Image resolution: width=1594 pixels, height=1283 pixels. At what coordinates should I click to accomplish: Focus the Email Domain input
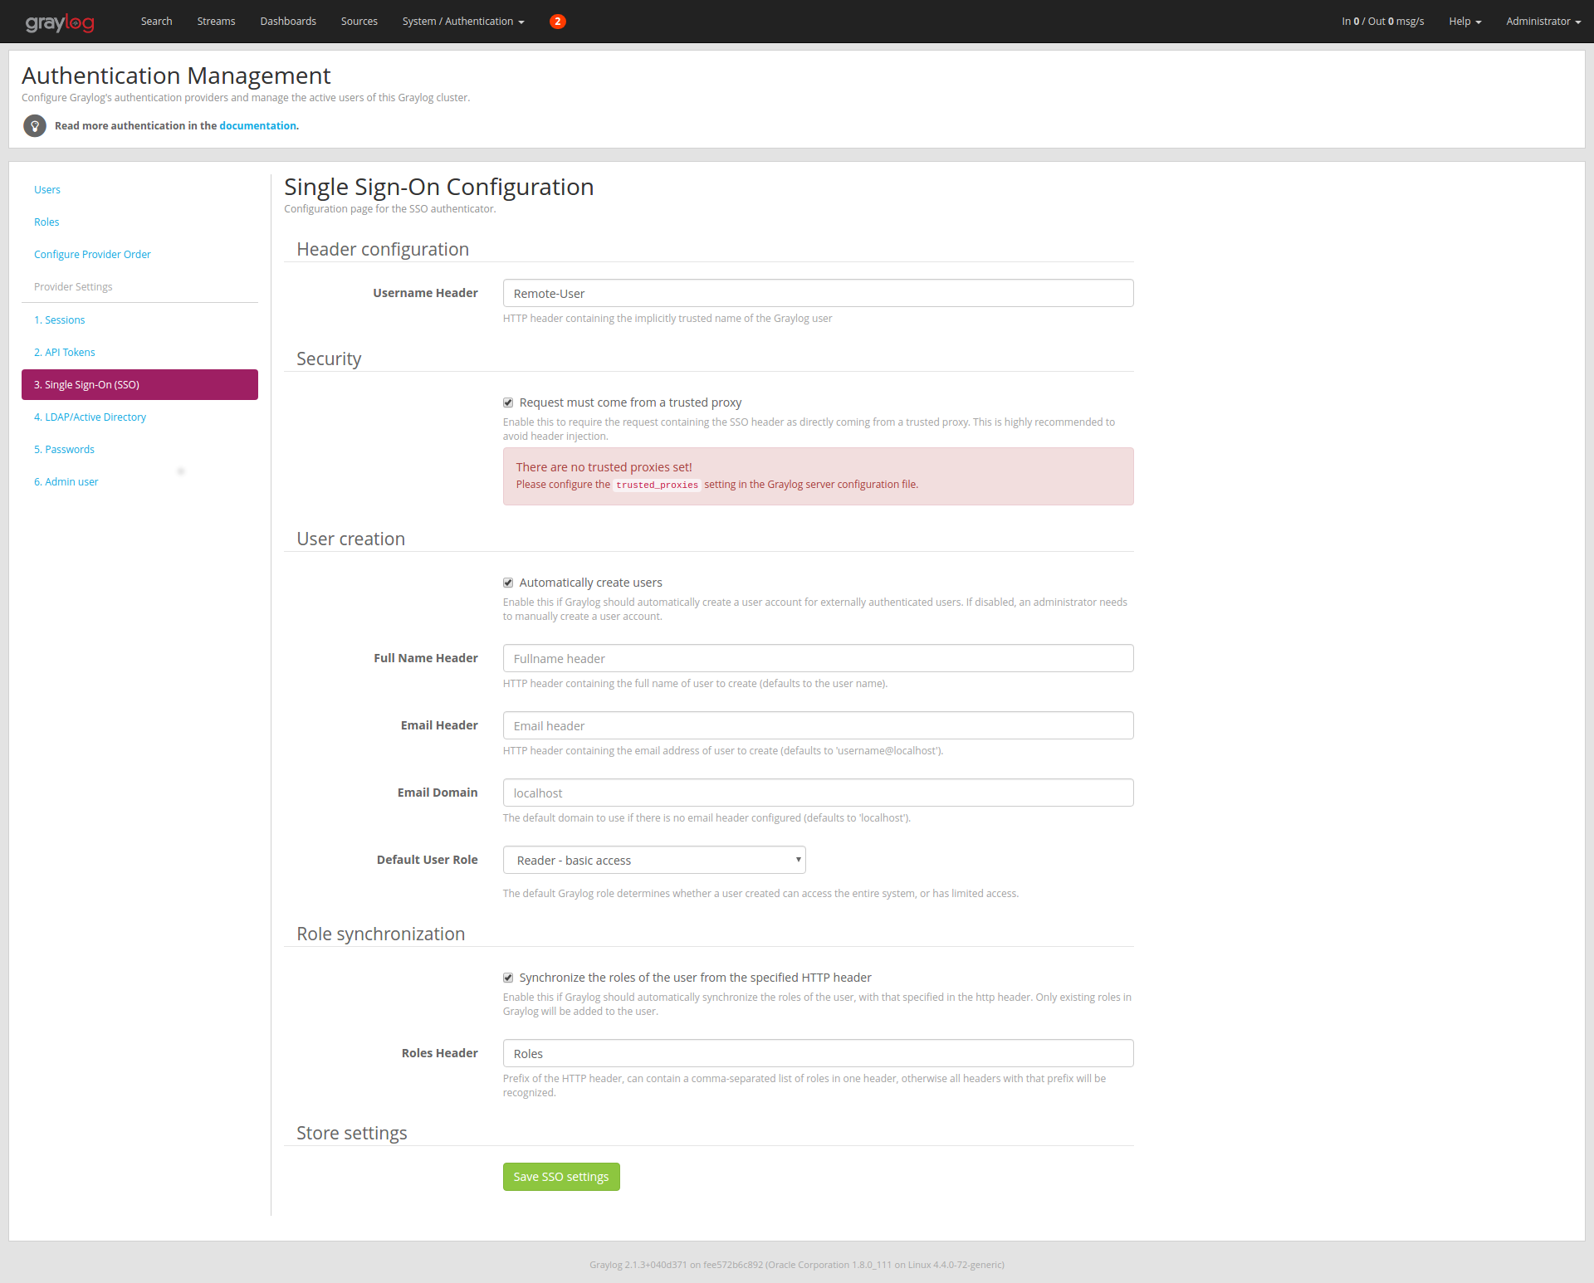pyautogui.click(x=818, y=793)
